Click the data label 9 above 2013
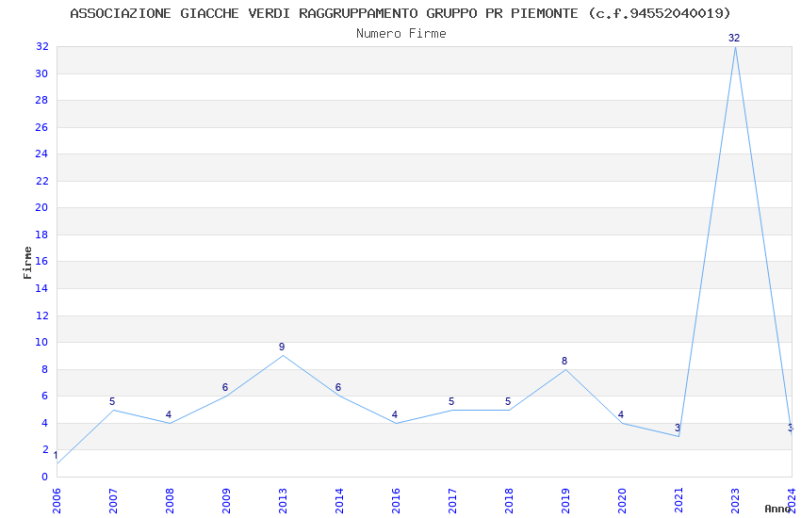 (x=282, y=347)
